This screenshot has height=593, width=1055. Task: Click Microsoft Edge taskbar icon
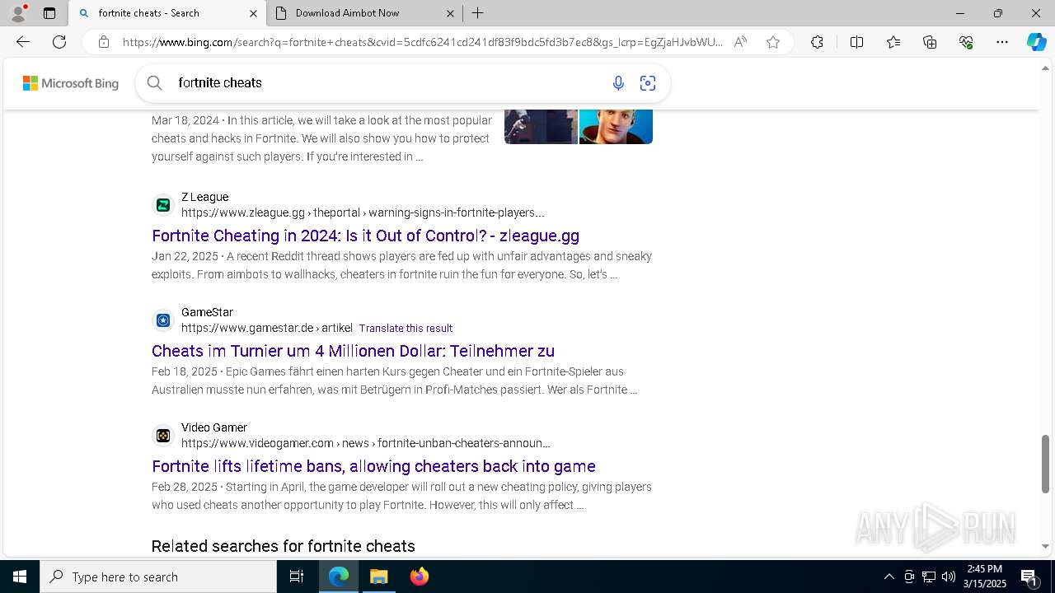pos(339,577)
